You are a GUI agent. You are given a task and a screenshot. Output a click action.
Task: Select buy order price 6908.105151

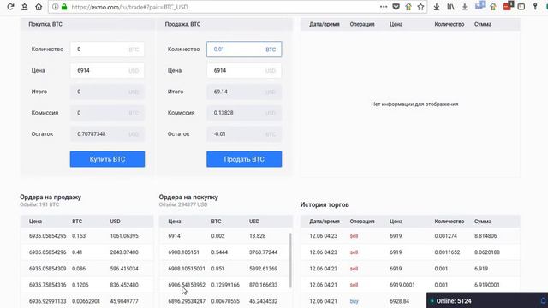coord(183,252)
